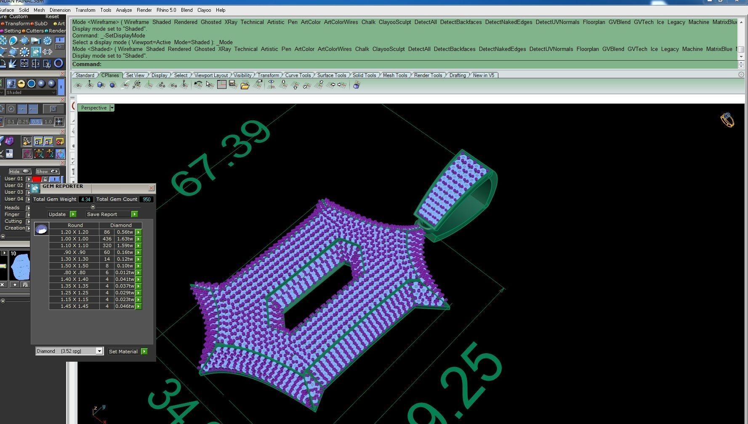Click the gold metal sphere render icon
This screenshot has height=424, width=748.
coord(21,83)
